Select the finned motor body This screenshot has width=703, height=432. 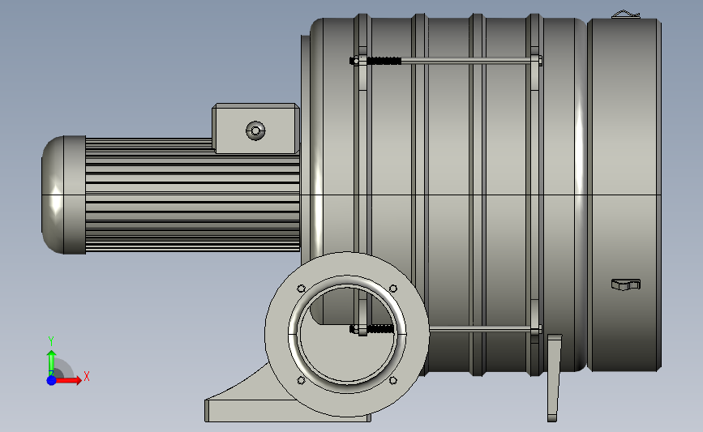coord(192,195)
